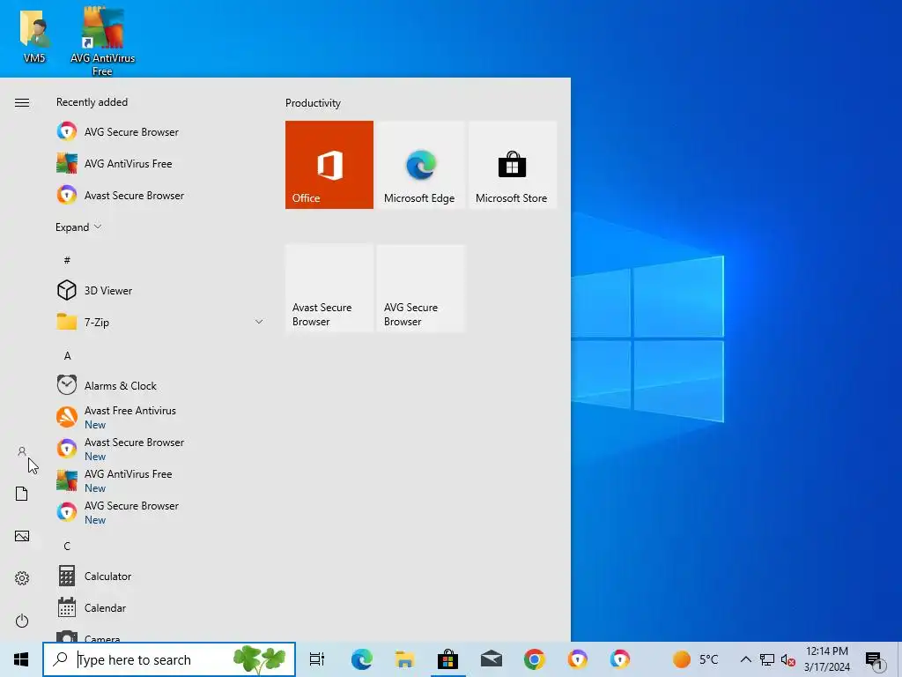Click the Power icon in Start sidebar

coord(22,621)
